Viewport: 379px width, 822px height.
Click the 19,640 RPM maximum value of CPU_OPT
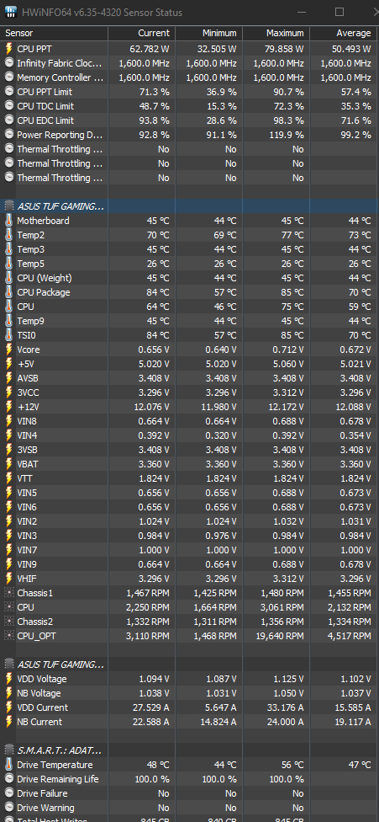click(x=282, y=636)
